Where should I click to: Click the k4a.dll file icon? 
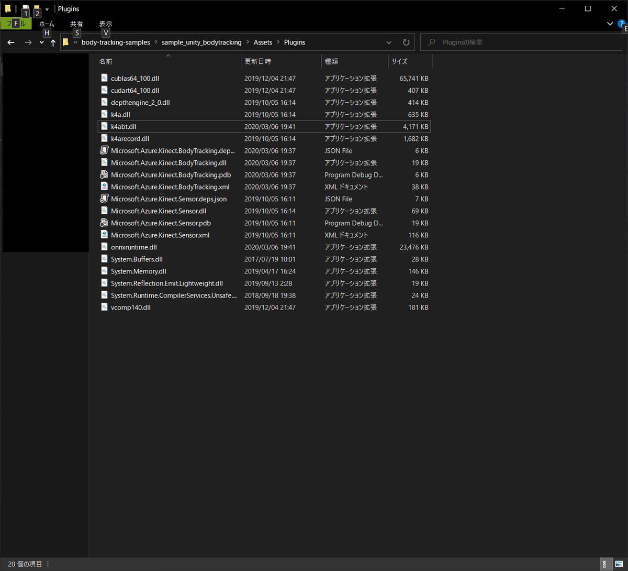coord(104,114)
